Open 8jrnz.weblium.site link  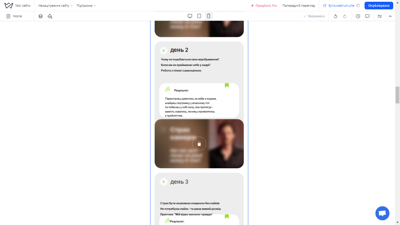339,6
